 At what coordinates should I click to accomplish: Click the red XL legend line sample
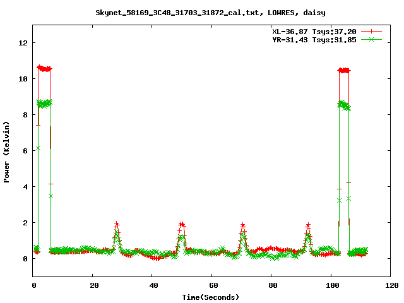click(372, 31)
